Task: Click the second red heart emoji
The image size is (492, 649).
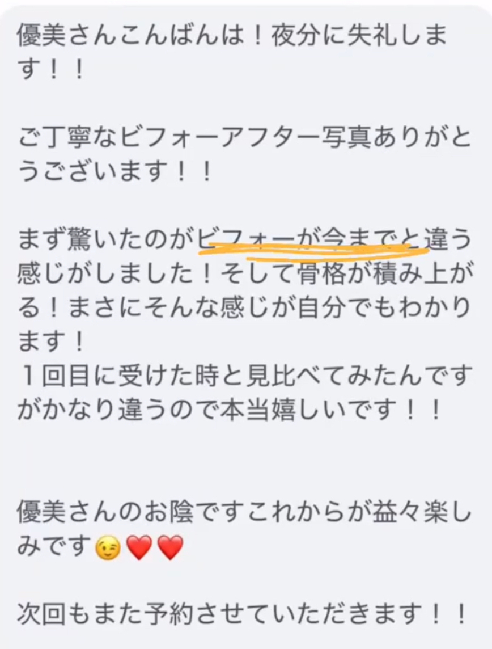Action: pos(171,548)
